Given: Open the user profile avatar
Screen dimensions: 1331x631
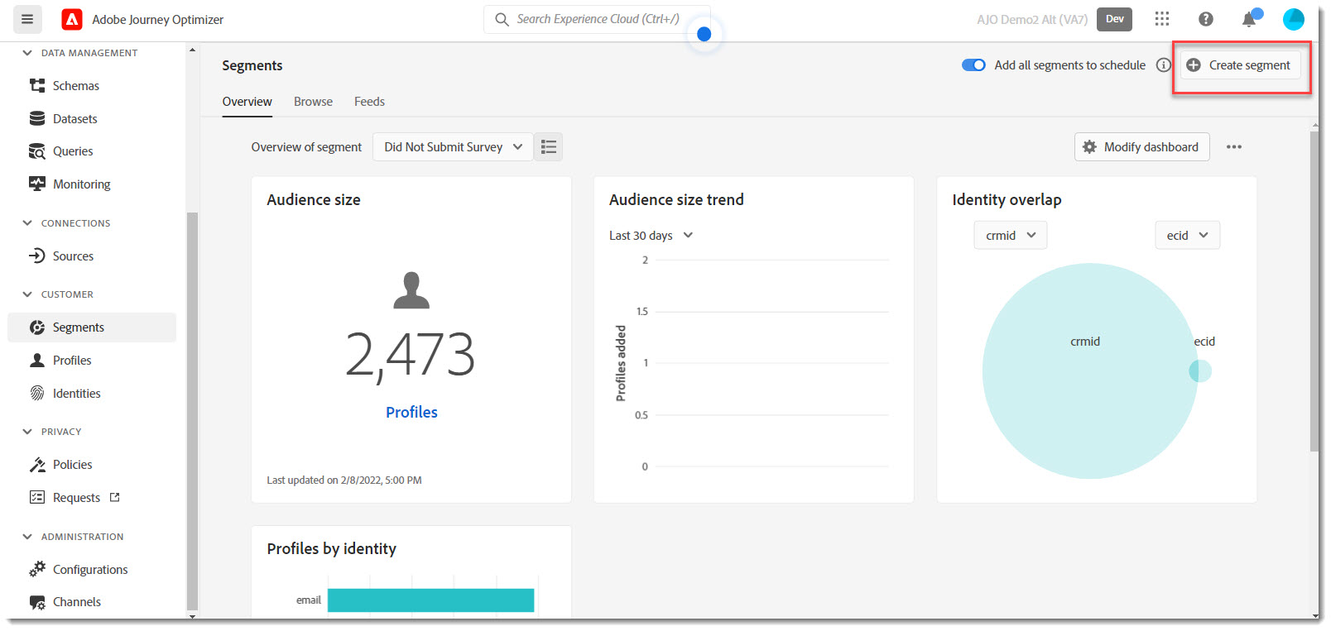Looking at the screenshot, I should (x=1294, y=19).
